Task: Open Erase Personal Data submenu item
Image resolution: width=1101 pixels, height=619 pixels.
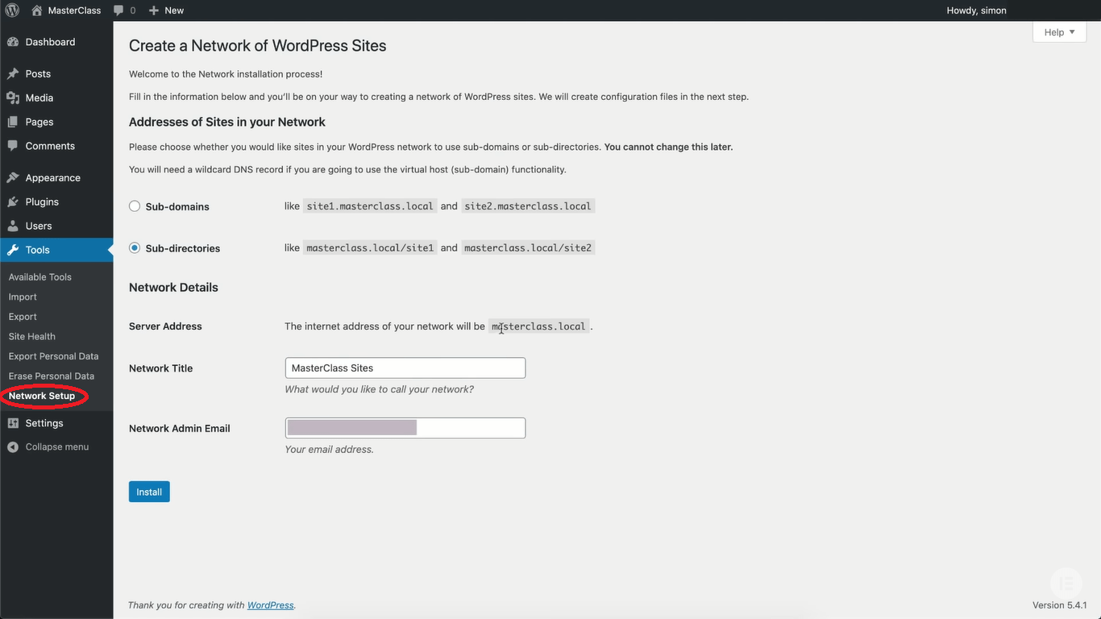Action: 52,376
